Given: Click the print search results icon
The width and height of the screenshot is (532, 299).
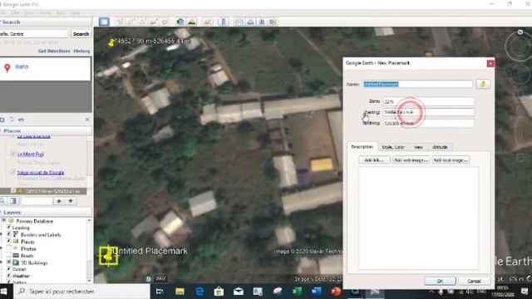Looking at the screenshot, I should click(21, 120).
